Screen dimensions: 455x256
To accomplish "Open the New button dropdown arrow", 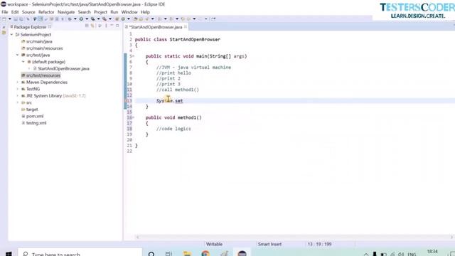I will coord(9,19).
